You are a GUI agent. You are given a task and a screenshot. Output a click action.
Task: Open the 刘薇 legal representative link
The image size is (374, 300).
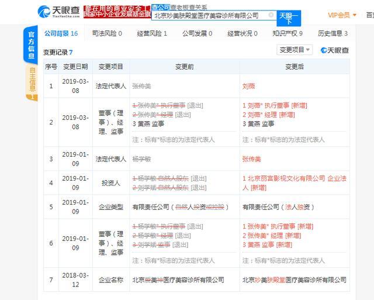pyautogui.click(x=250, y=86)
